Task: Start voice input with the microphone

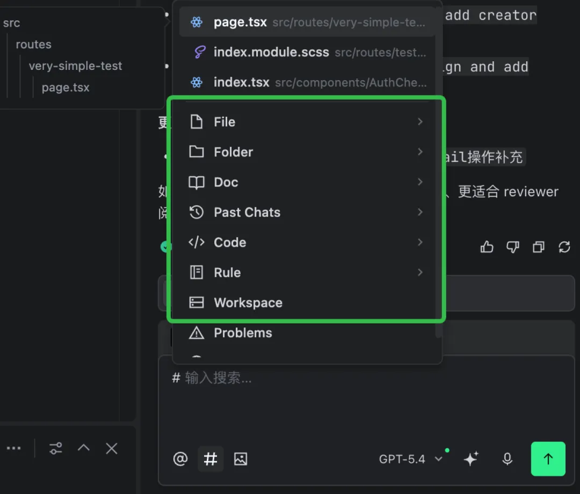Action: click(x=507, y=459)
